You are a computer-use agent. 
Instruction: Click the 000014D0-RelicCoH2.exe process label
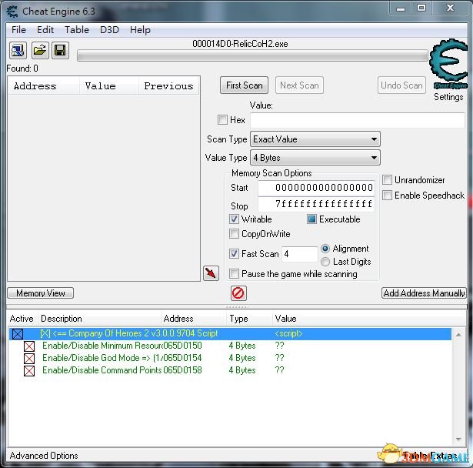[x=240, y=44]
